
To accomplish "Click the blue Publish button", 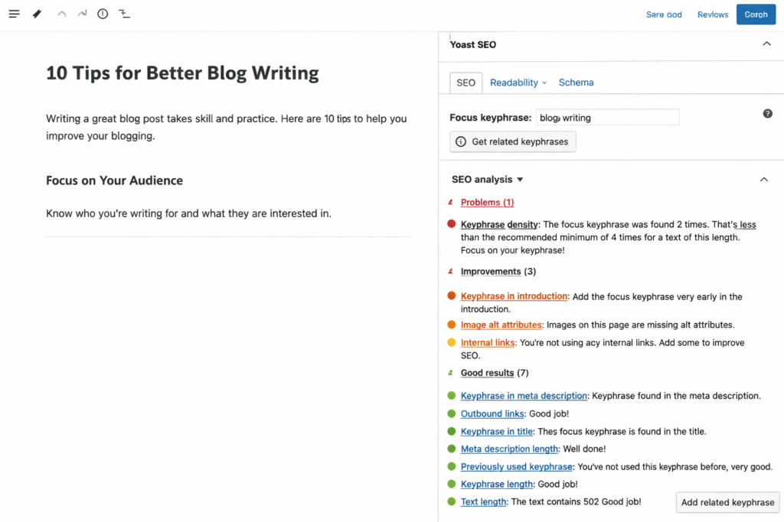I will pyautogui.click(x=756, y=14).
